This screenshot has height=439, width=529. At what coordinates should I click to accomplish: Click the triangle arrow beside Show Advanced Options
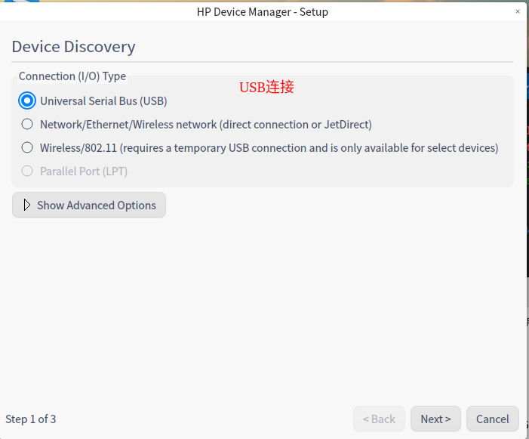[x=27, y=205]
